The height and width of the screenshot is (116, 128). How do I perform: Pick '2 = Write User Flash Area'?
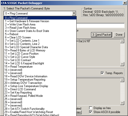click(40, 24)
